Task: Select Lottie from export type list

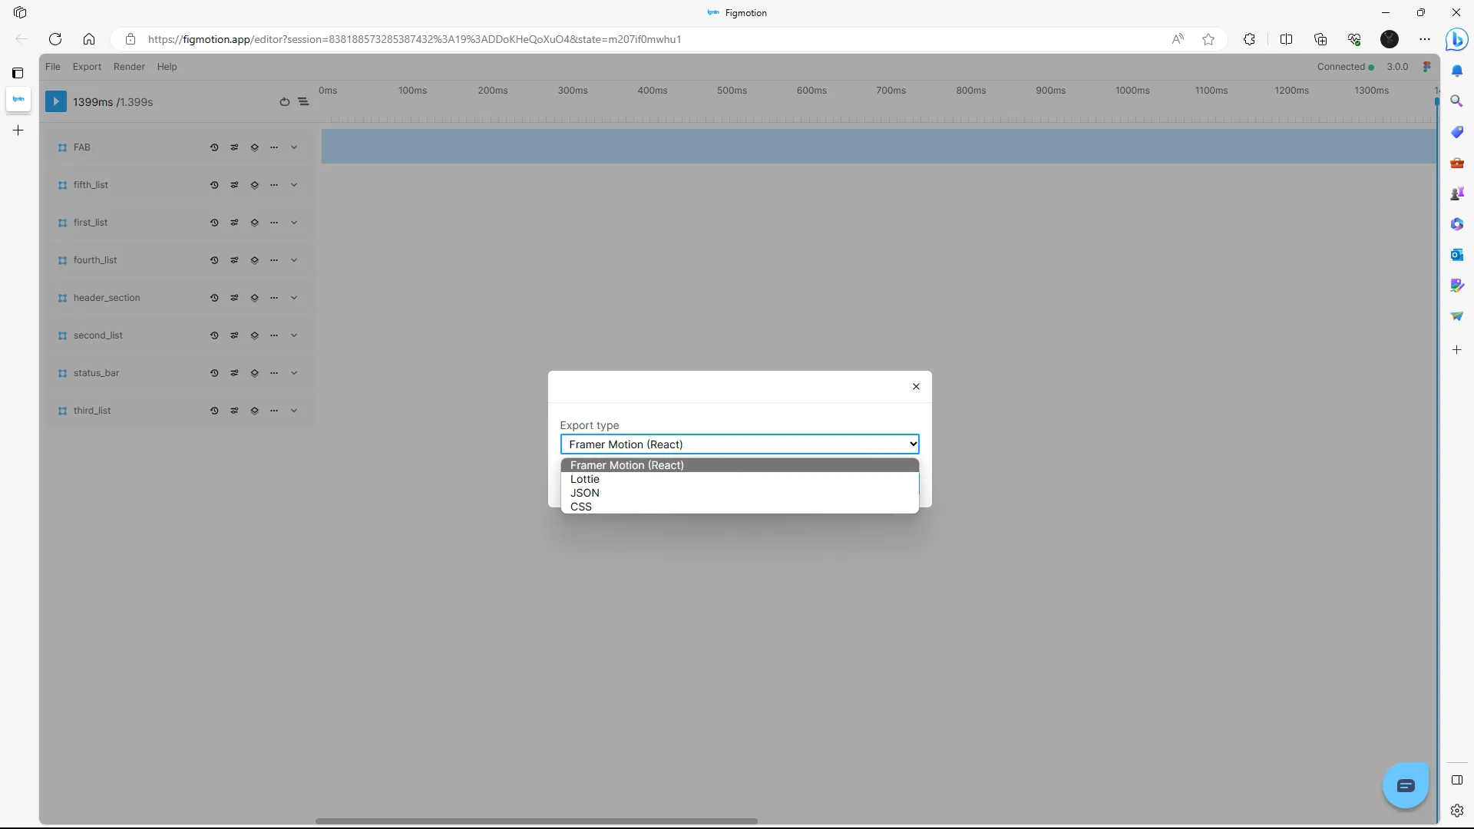Action: [585, 479]
